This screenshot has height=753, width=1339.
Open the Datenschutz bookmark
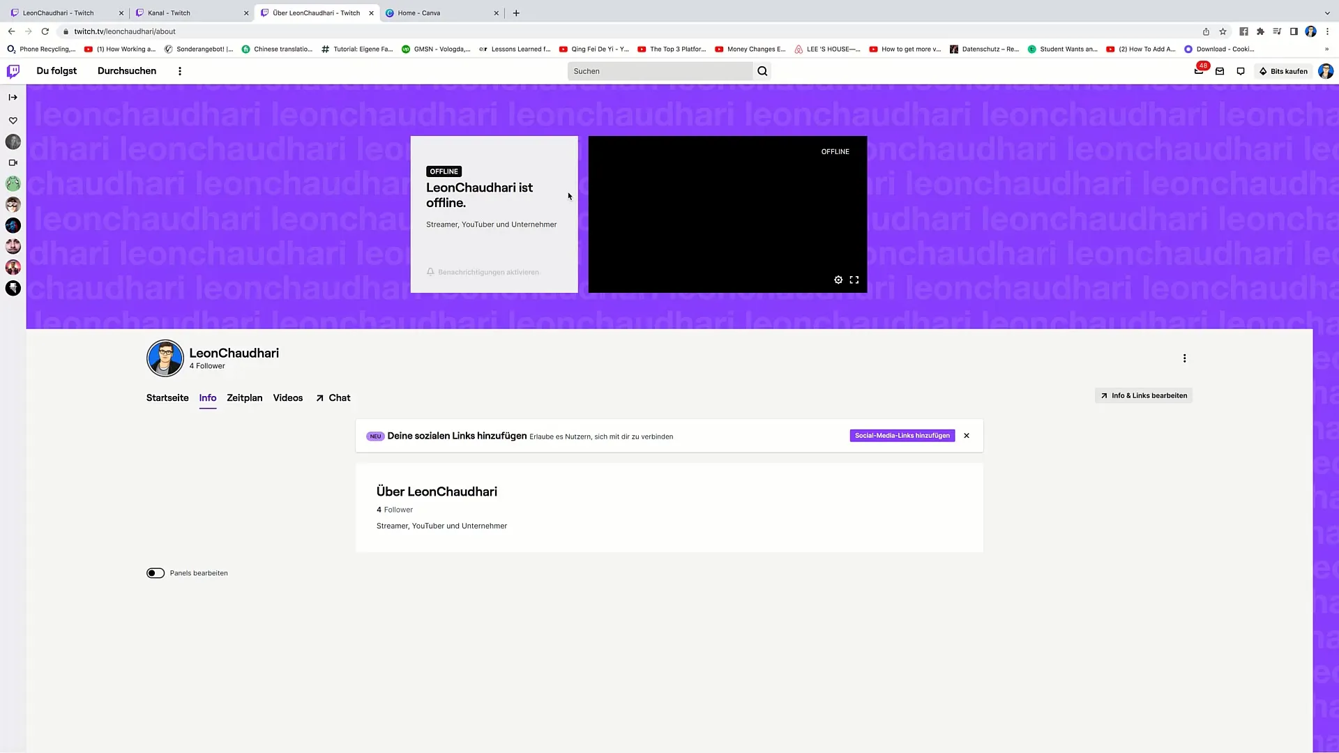pyautogui.click(x=985, y=50)
